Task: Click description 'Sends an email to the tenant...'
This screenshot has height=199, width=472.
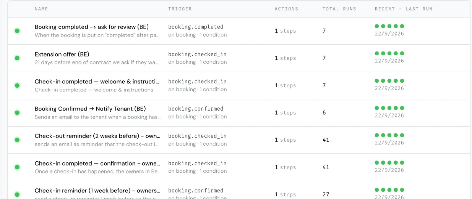Action: (98, 117)
